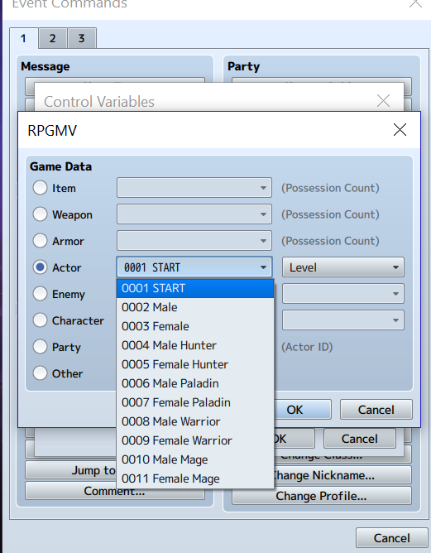Open Change Profile command
This screenshot has height=553, width=431.
321,496
